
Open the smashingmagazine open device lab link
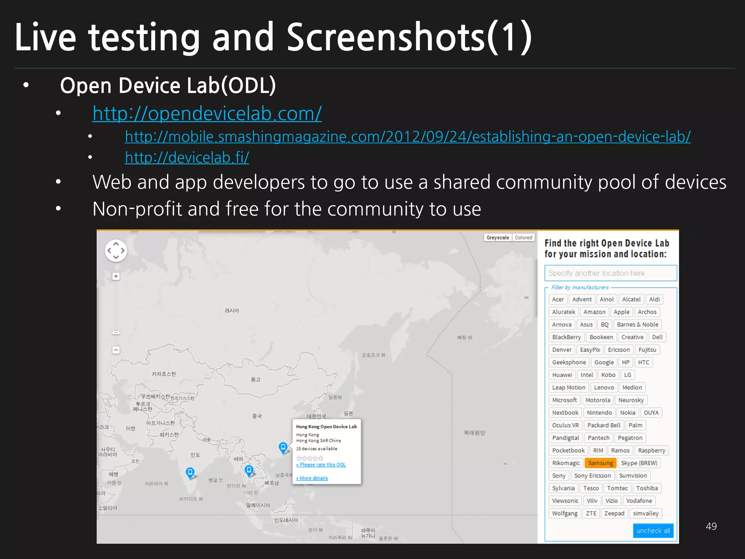pyautogui.click(x=408, y=137)
